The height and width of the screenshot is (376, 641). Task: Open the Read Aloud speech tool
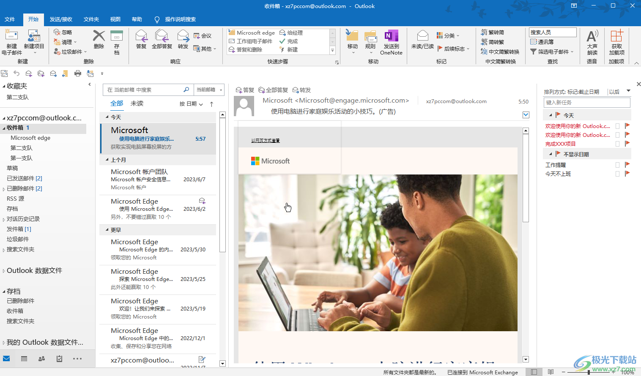[x=592, y=42]
